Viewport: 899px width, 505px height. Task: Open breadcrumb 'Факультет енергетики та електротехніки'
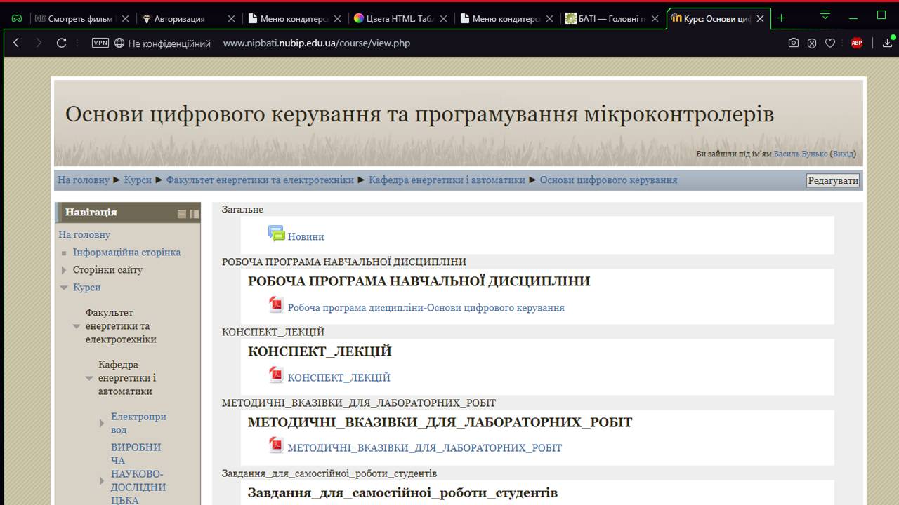point(260,180)
